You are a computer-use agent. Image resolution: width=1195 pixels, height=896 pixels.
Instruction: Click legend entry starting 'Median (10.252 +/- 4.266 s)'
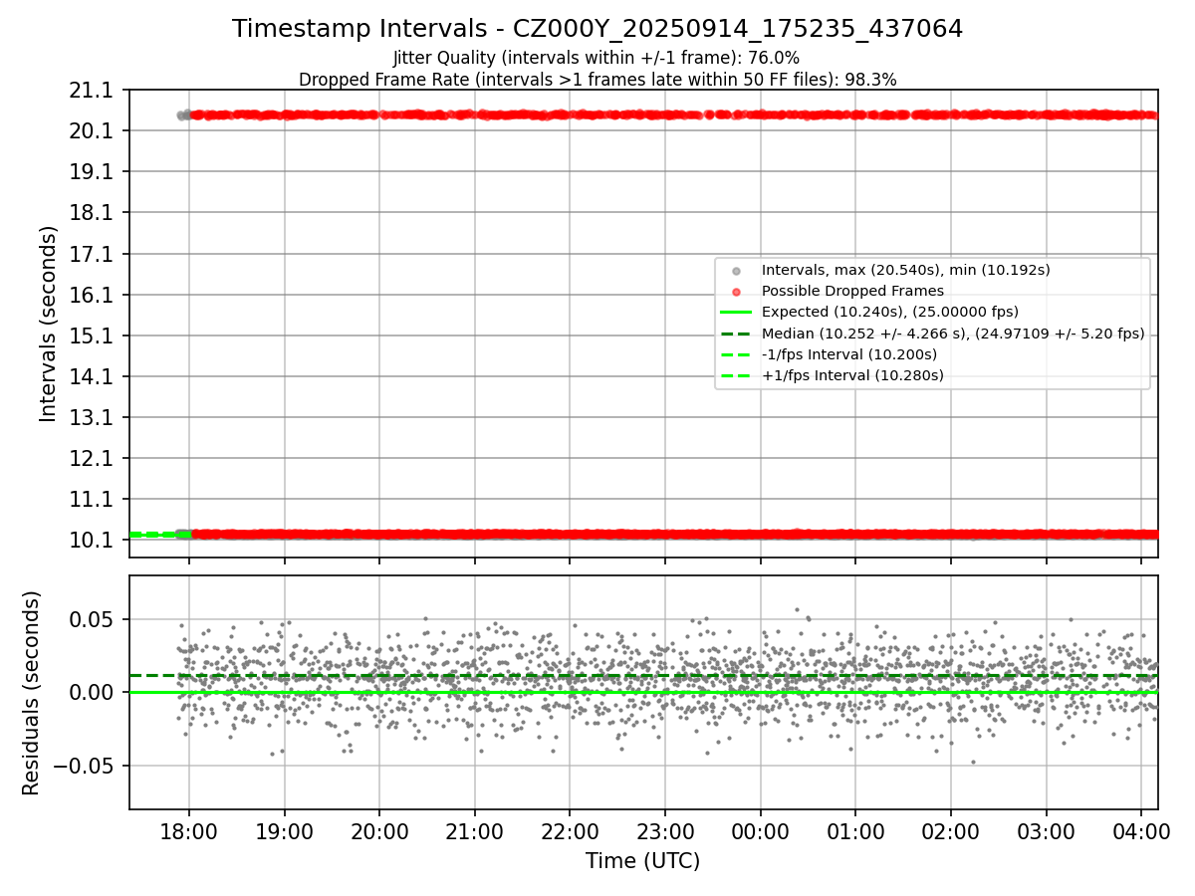click(x=953, y=334)
